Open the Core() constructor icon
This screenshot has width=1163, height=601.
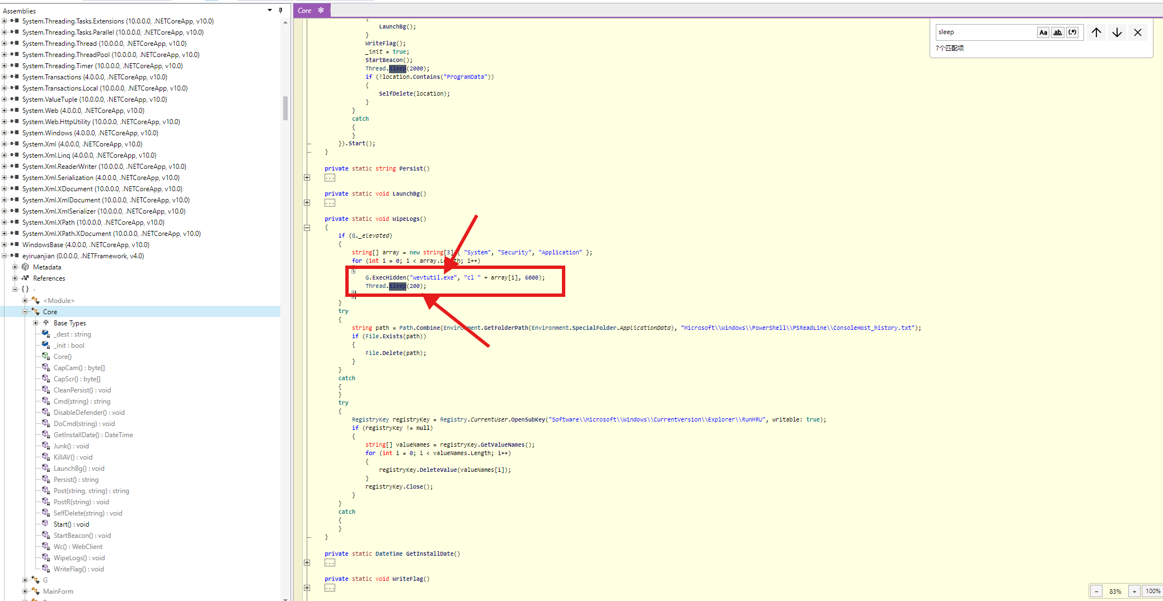[x=46, y=357]
